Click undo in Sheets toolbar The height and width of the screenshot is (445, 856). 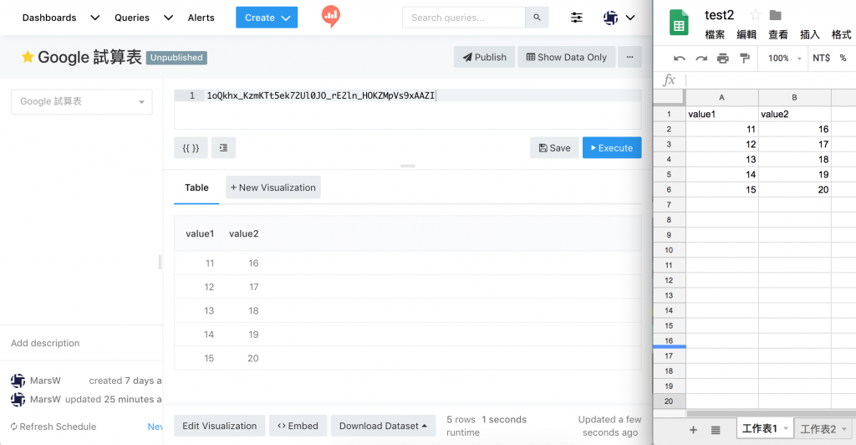click(x=679, y=58)
